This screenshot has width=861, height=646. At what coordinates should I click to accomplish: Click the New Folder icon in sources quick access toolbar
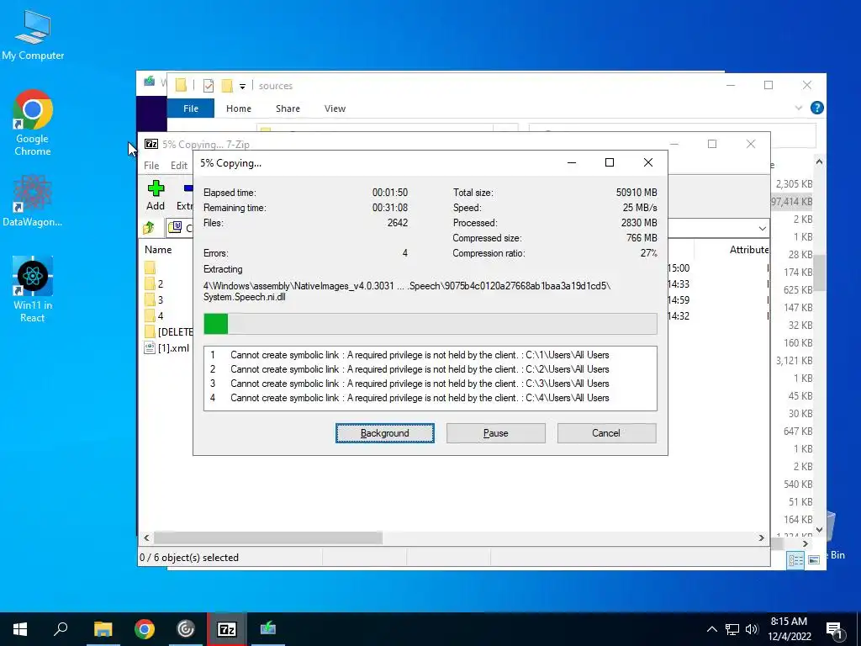227,86
